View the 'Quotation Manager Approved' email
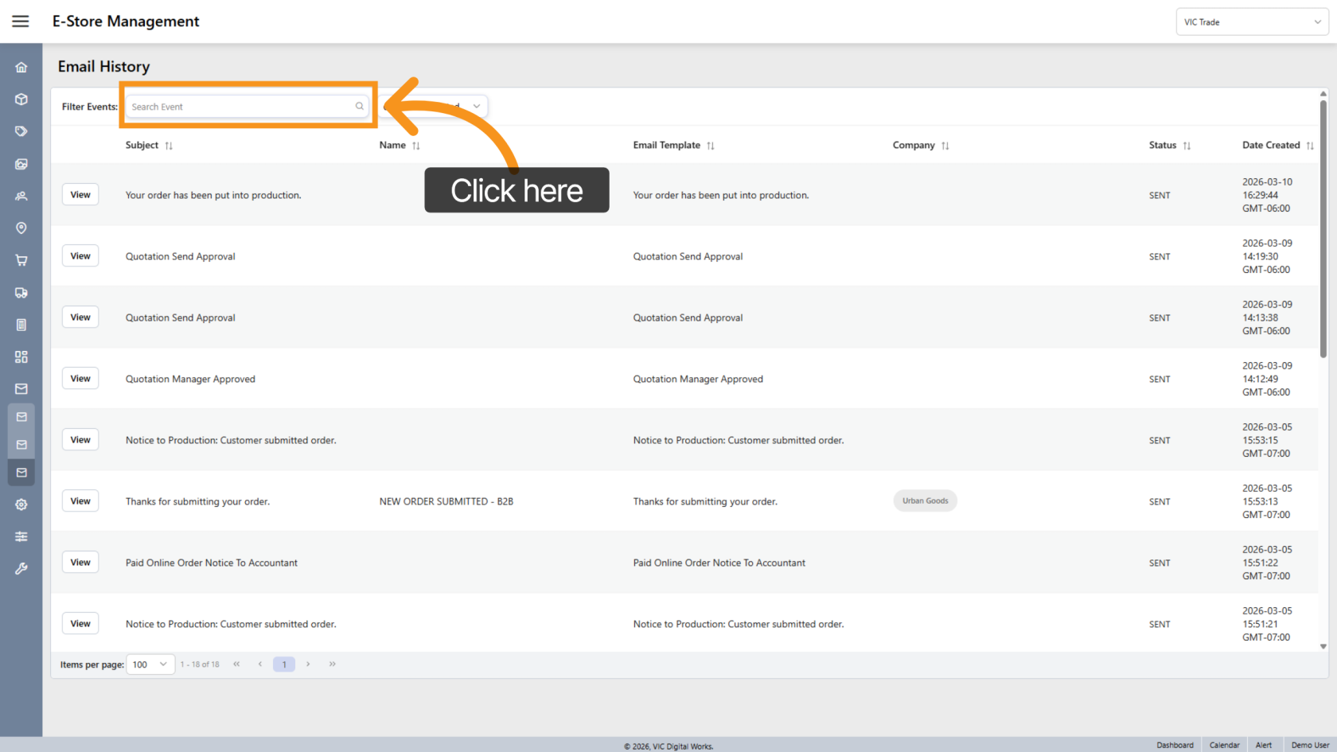Image resolution: width=1337 pixels, height=752 pixels. coord(80,379)
